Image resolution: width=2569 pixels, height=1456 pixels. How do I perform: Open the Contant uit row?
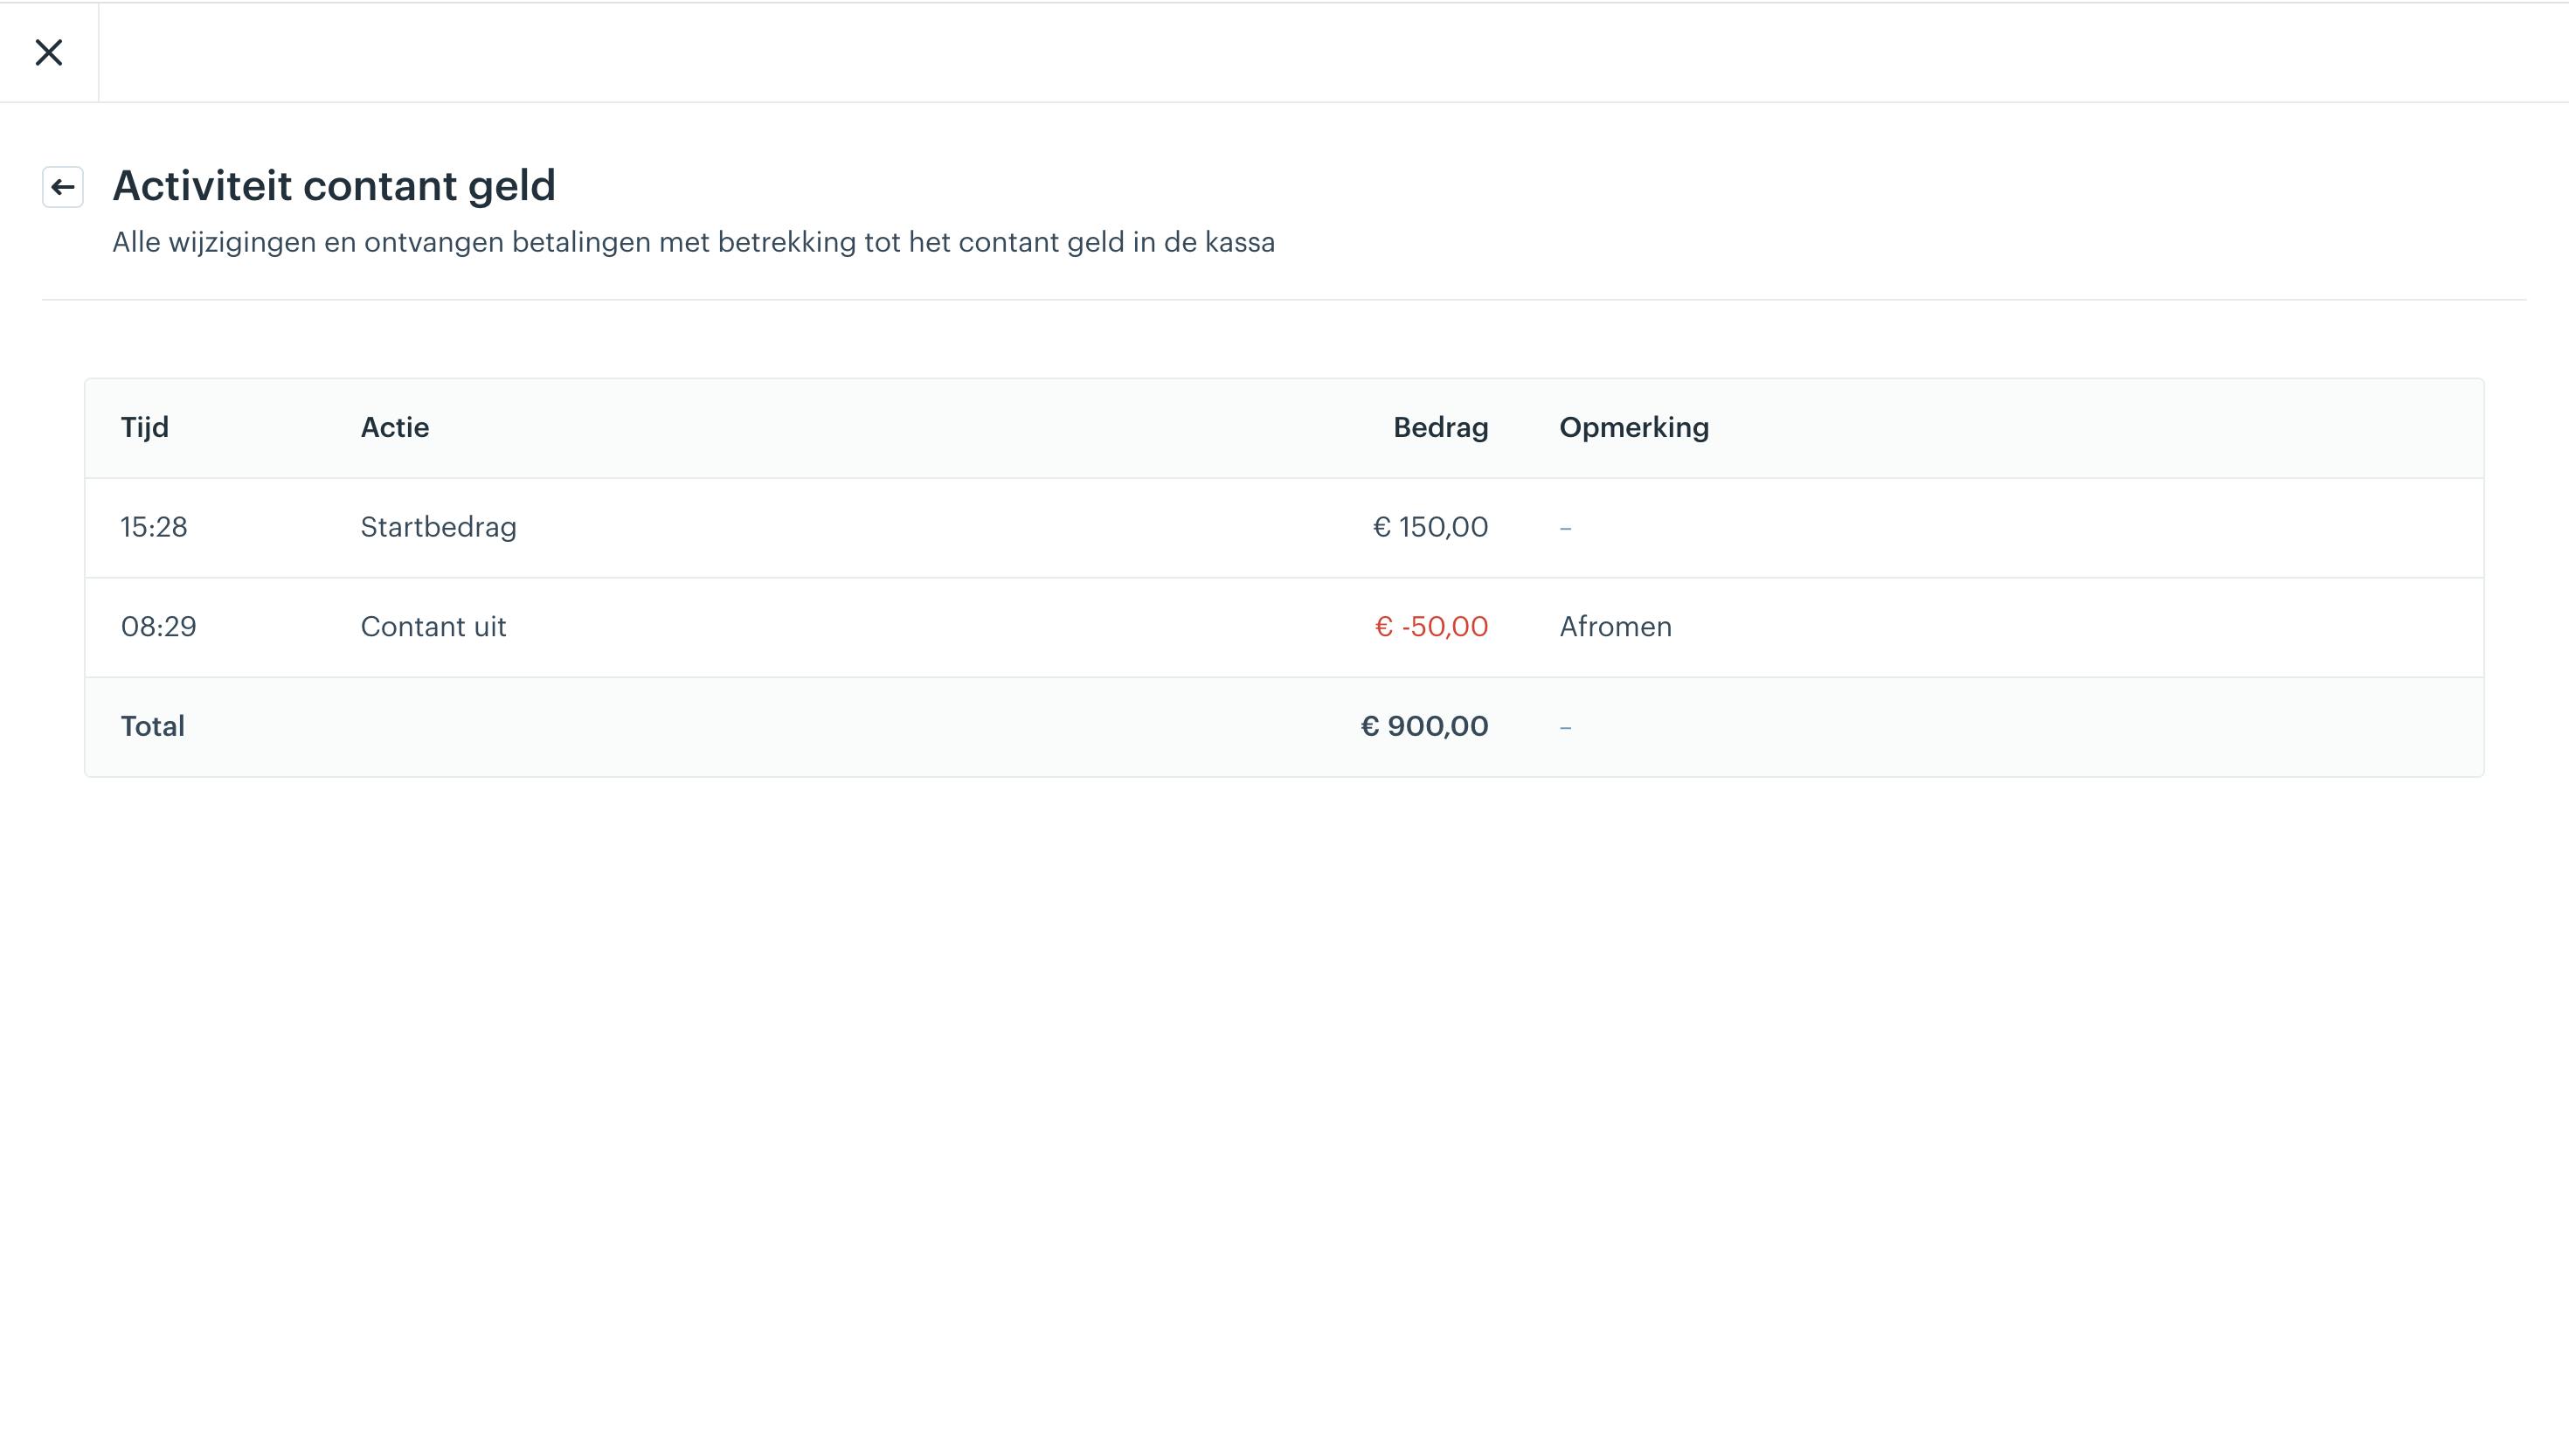[x=1284, y=627]
